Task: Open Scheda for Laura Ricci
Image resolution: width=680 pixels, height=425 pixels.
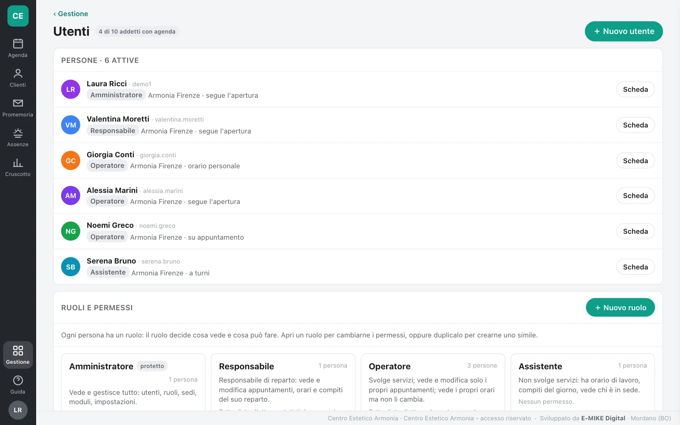Action: 635,89
